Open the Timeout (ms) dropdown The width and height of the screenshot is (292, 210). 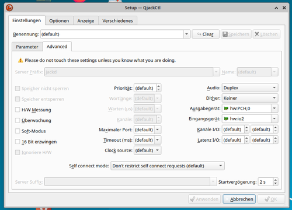(x=158, y=140)
